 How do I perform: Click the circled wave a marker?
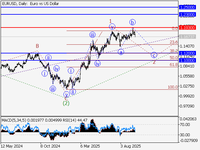click(121, 52)
